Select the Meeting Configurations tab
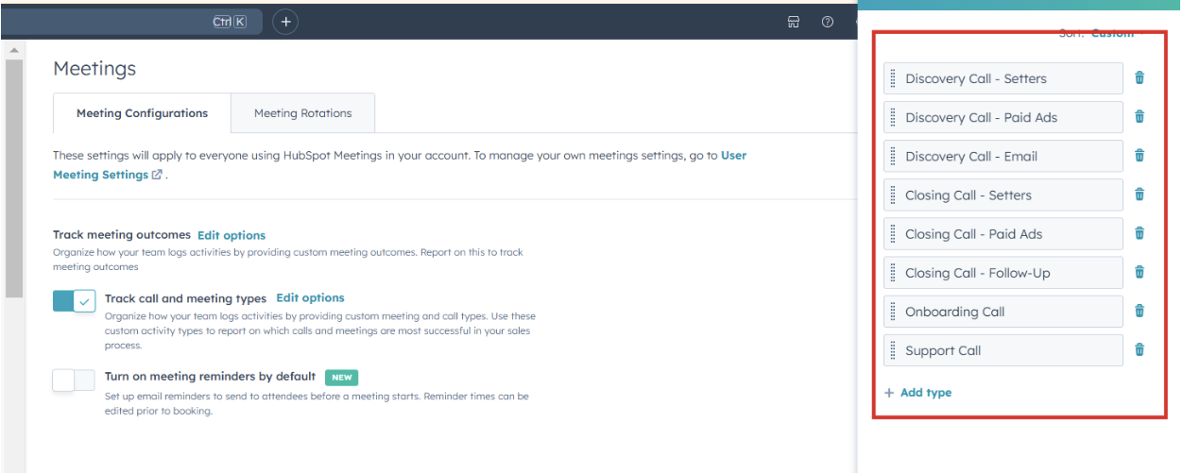The height and width of the screenshot is (474, 1183). tap(142, 113)
